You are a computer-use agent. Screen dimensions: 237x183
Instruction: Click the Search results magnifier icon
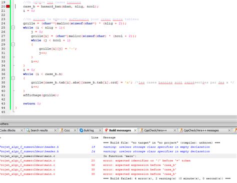pos(28,130)
